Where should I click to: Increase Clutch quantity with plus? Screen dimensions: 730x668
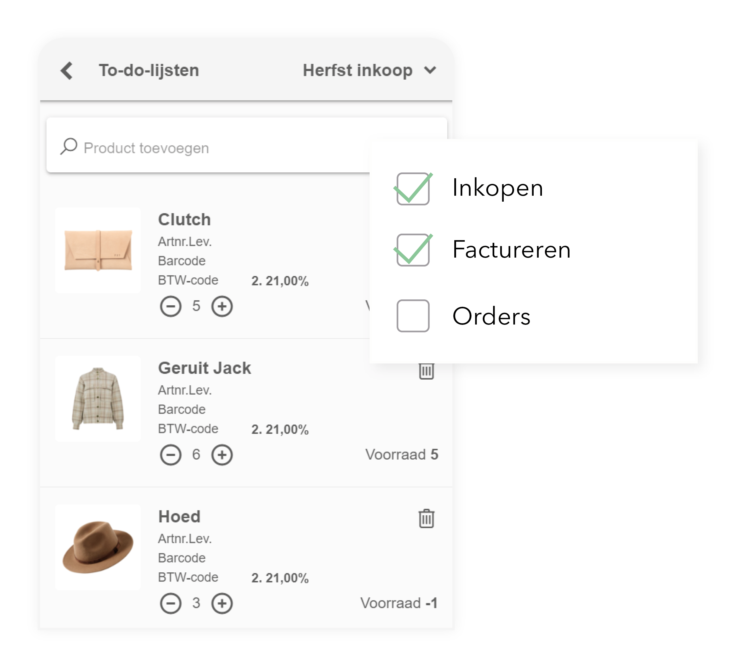[222, 306]
